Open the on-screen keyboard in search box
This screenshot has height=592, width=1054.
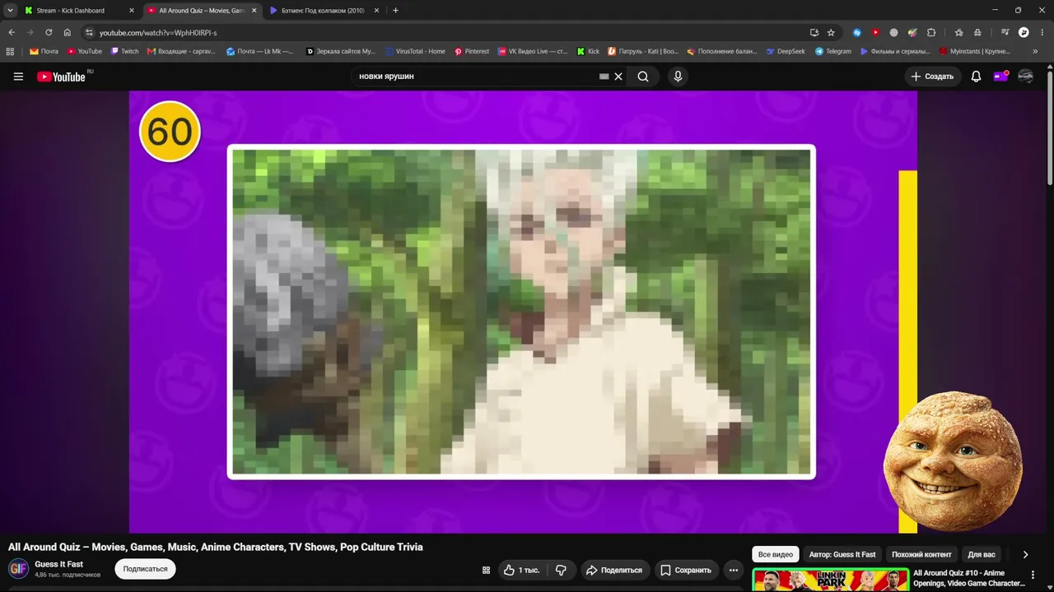click(x=604, y=76)
